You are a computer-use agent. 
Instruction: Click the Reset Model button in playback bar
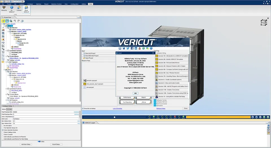click(252, 117)
